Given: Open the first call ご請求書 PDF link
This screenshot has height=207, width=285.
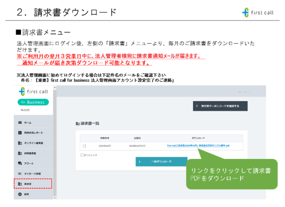Looking at the screenshot, I should [198, 146].
